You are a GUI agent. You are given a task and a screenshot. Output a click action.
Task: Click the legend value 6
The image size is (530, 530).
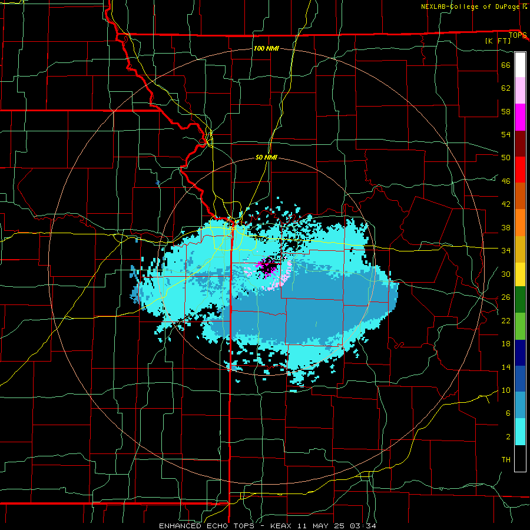point(508,413)
